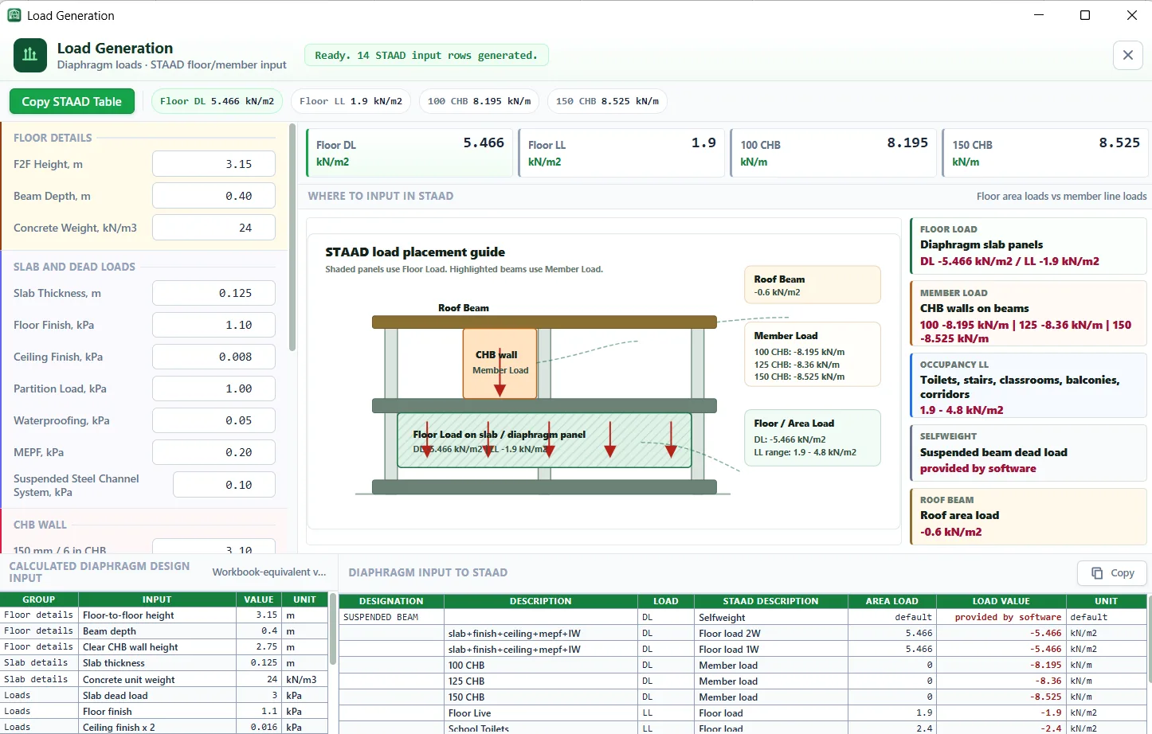1152x734 pixels.
Task: Click the Roof Beam roof area load card
Action: click(x=1029, y=516)
